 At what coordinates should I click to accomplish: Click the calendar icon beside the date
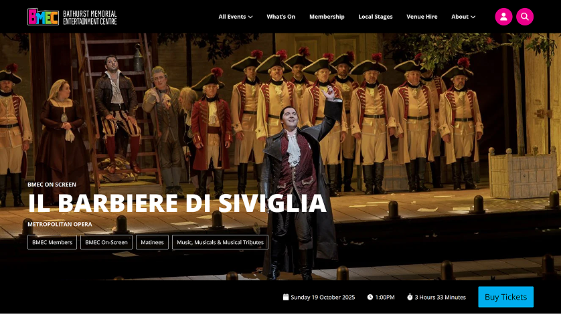click(285, 297)
